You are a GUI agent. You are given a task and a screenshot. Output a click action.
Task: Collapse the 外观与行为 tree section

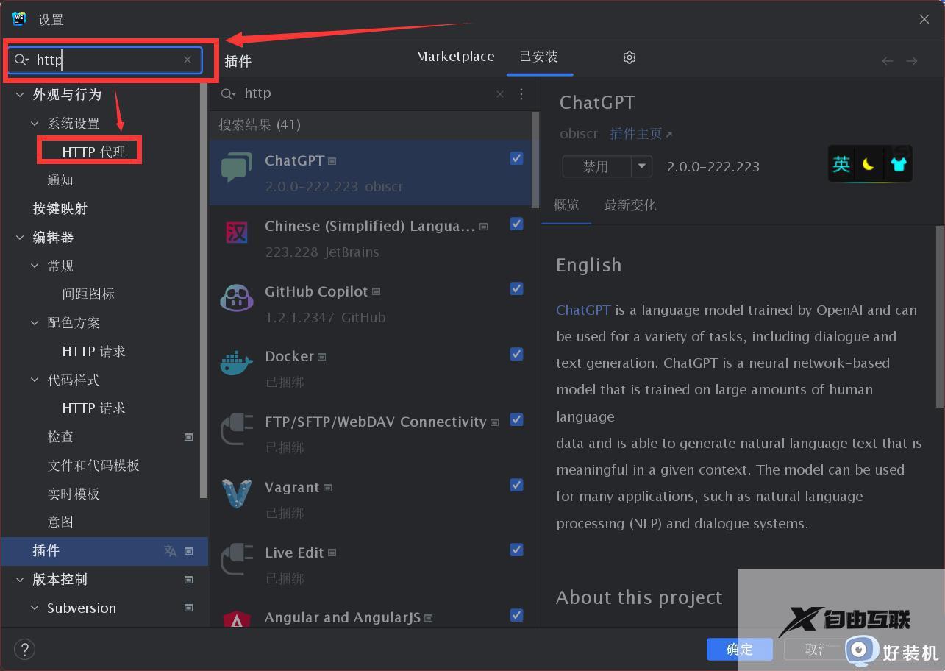pos(20,94)
